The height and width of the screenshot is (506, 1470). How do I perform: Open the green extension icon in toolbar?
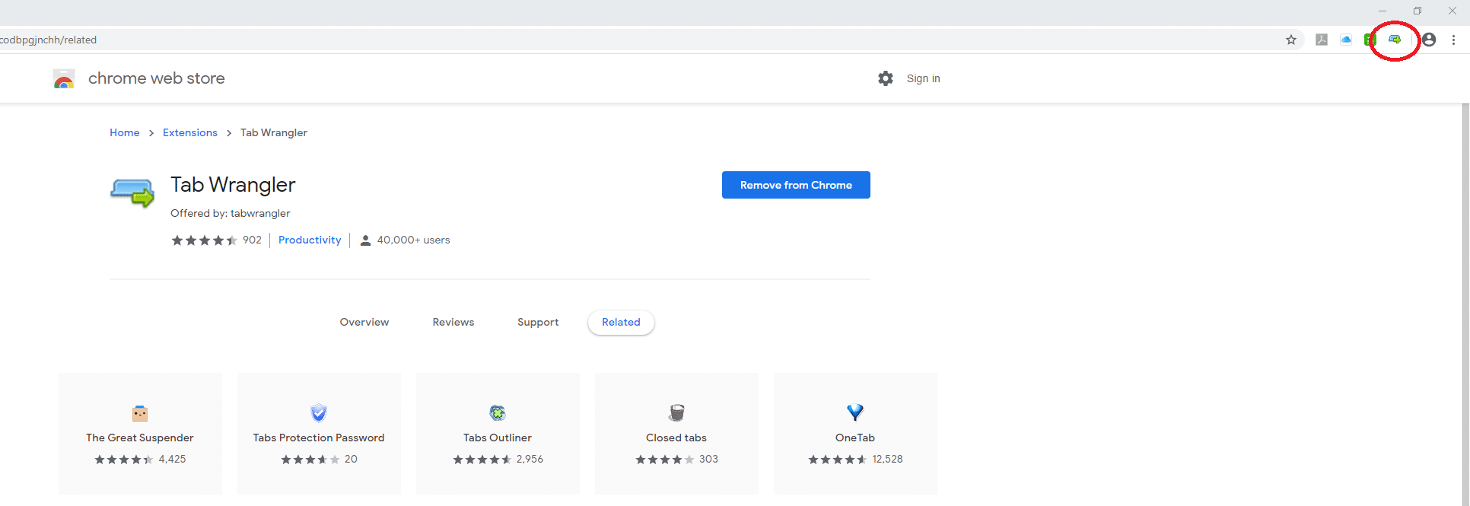pos(1370,40)
